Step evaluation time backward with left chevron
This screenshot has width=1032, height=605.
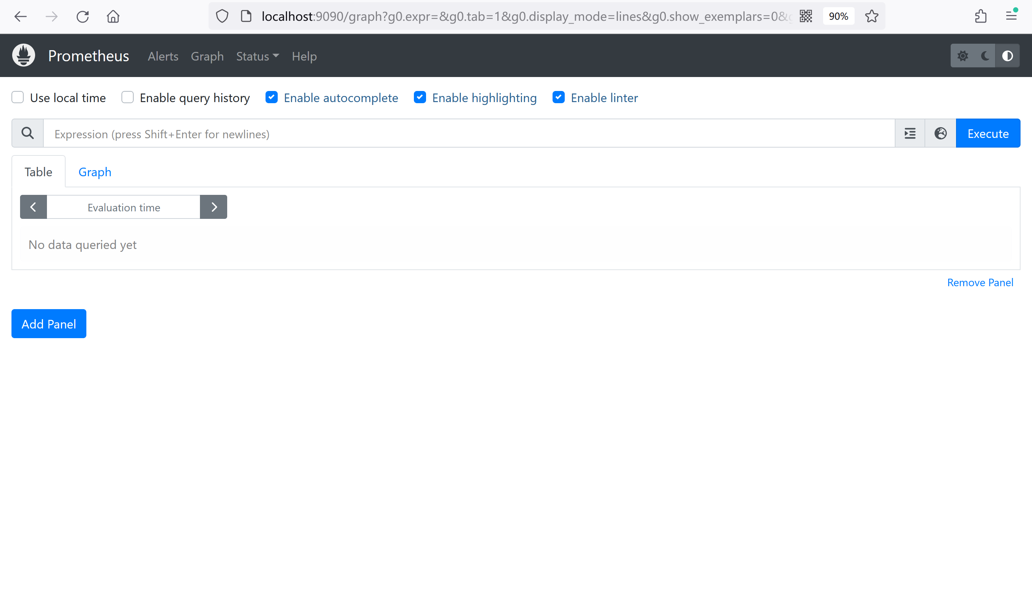pyautogui.click(x=33, y=207)
